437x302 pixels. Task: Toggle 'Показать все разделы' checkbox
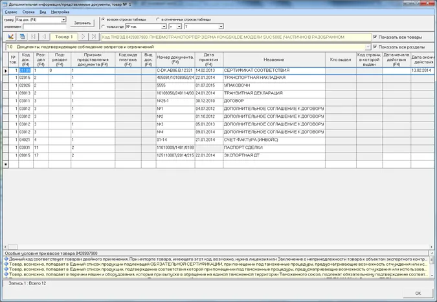coord(375,47)
